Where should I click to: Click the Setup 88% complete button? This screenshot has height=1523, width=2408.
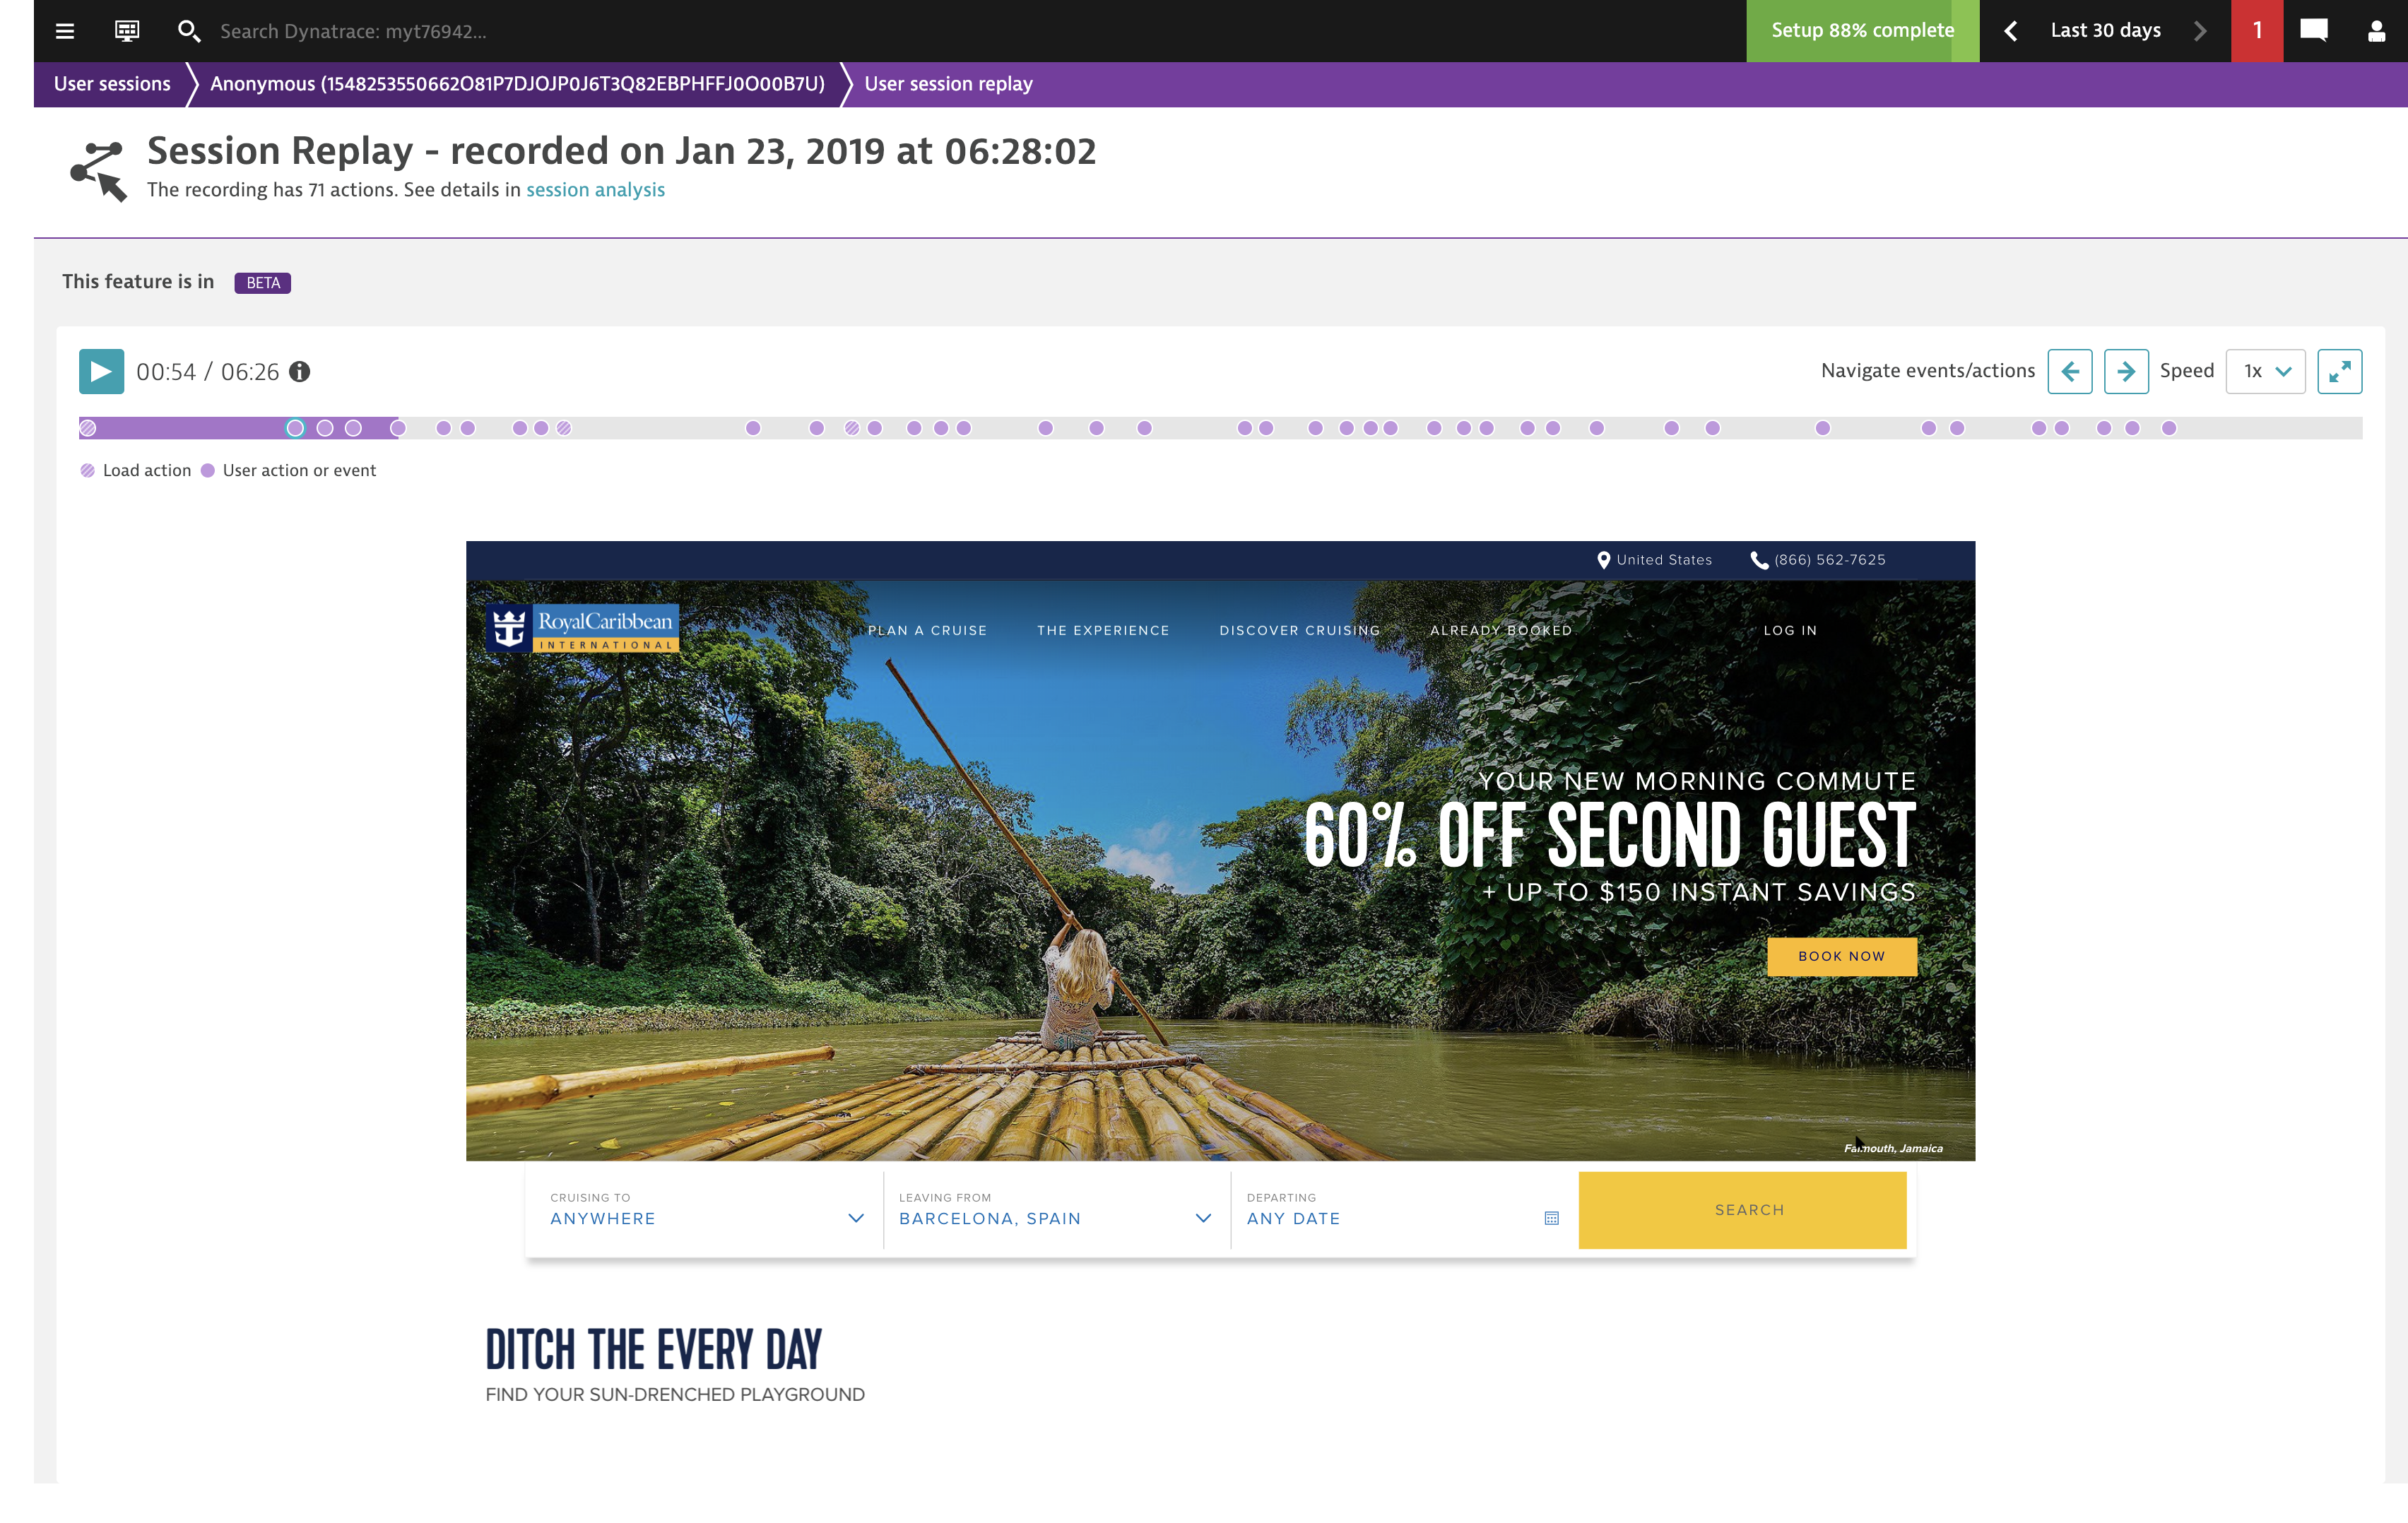click(1862, 31)
